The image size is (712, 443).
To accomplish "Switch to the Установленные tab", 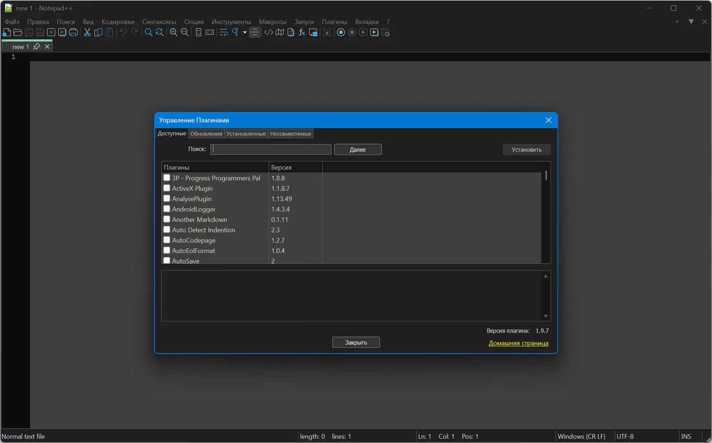I will [x=246, y=134].
